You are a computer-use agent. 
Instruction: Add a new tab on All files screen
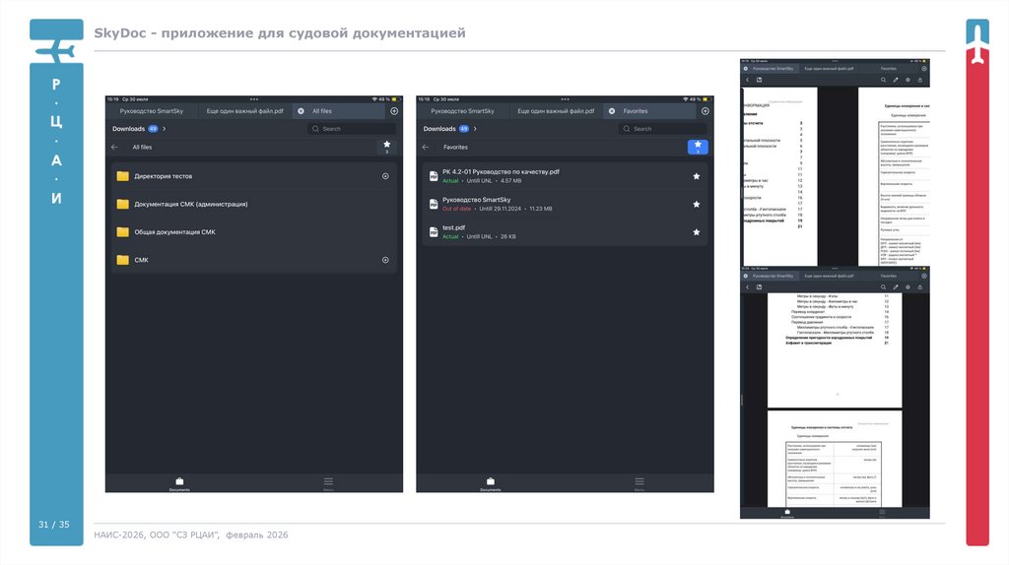394,111
